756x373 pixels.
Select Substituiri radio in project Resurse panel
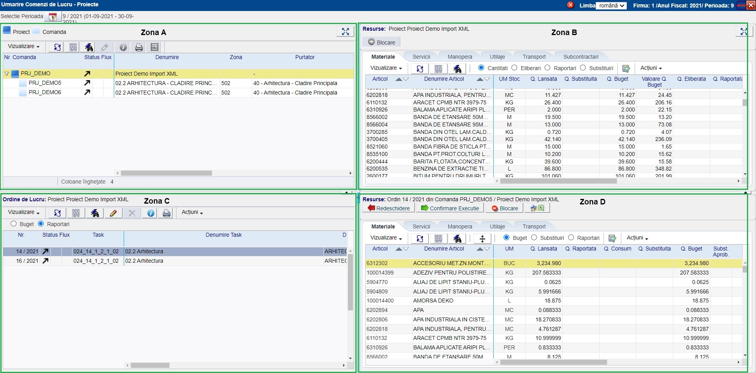pos(583,68)
